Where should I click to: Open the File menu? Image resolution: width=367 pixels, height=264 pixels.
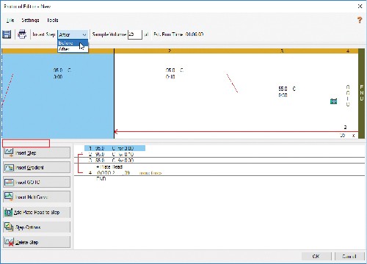click(x=10, y=20)
